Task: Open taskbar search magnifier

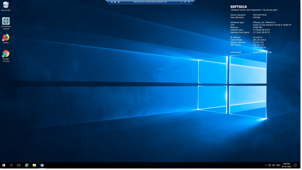Action: point(11,165)
